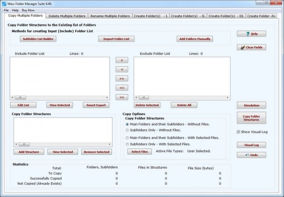284x197 pixels.
Task: Open the Create Folder -IV. tab
Action: (x=262, y=16)
